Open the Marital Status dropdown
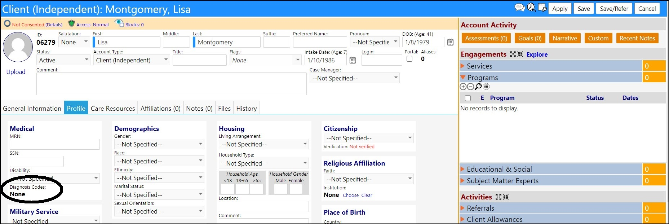669x224 pixels. pyautogui.click(x=159, y=194)
